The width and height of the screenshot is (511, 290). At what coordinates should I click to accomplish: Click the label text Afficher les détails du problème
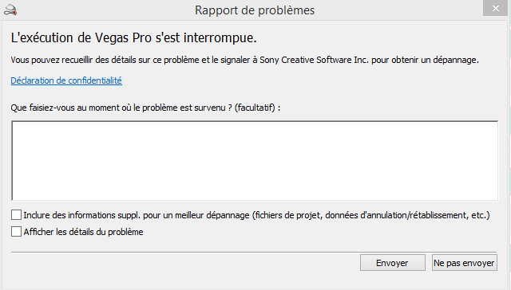click(x=83, y=232)
